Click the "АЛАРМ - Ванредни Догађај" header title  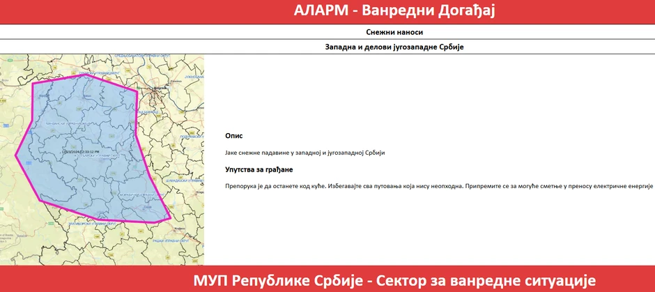click(x=394, y=10)
